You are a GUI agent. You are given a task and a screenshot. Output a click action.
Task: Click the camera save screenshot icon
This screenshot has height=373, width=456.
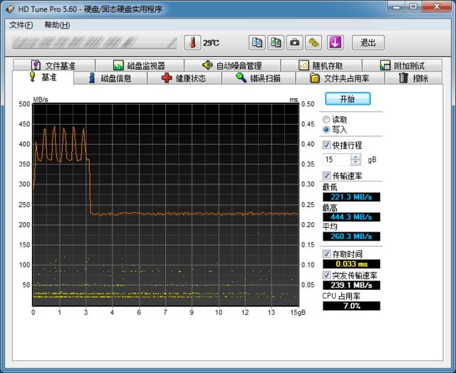point(294,43)
